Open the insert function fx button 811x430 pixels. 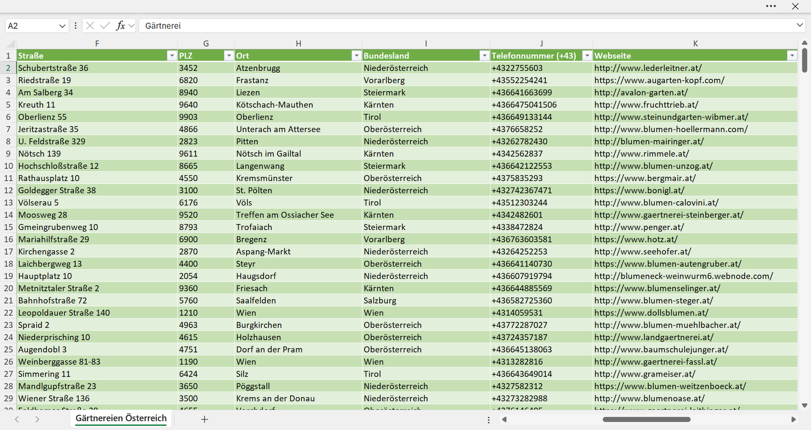point(120,26)
